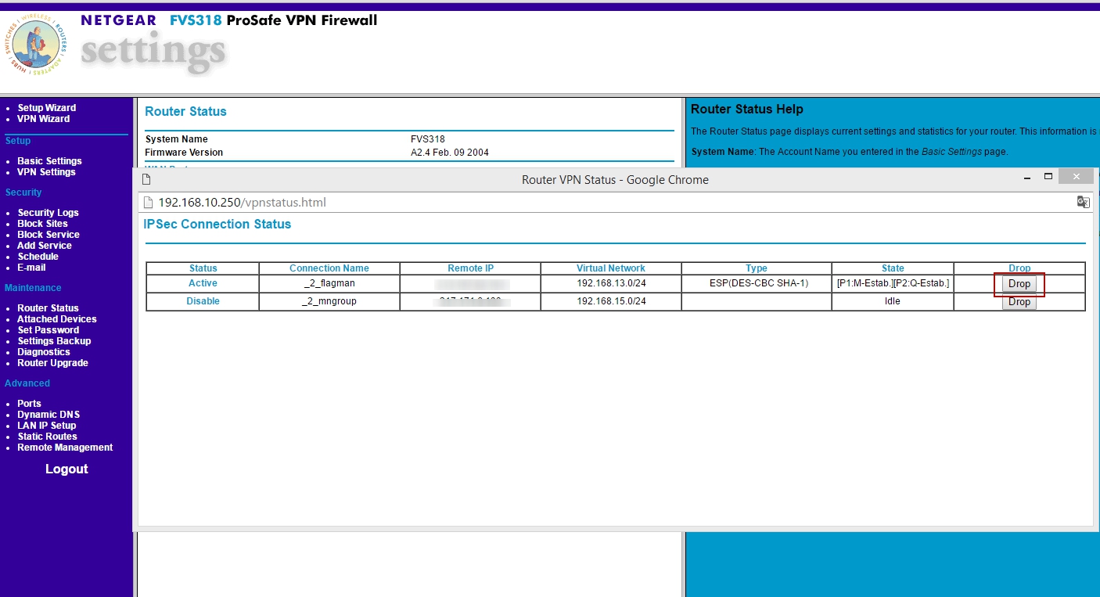Open Diagnostics page
This screenshot has height=597, width=1100.
pyautogui.click(x=44, y=352)
